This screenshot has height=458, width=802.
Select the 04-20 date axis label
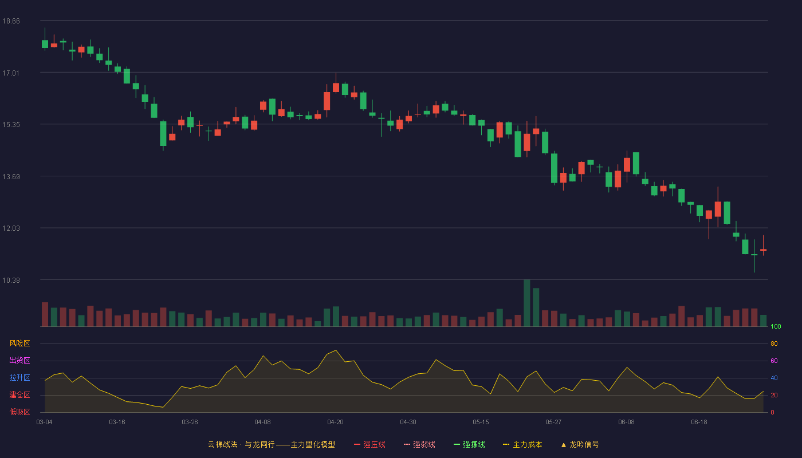click(x=336, y=422)
